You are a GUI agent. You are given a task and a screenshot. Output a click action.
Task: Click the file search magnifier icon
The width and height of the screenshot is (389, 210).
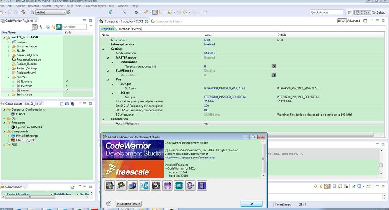coord(59,27)
